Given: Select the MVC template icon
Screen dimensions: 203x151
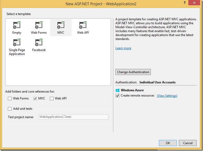Looking at the screenshot, I should tap(61, 25).
